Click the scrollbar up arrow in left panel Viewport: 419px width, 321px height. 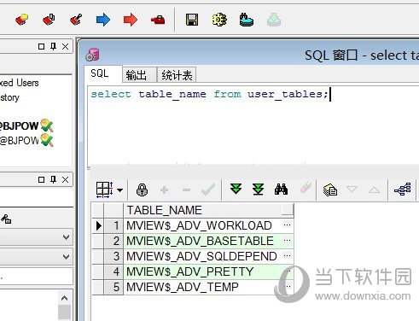tap(65, 298)
